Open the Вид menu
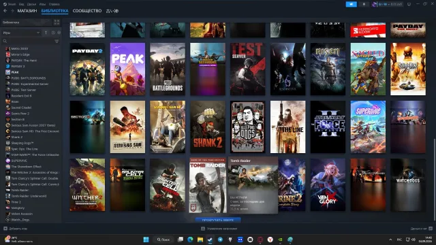This screenshot has height=245, width=436. pos(21,4)
